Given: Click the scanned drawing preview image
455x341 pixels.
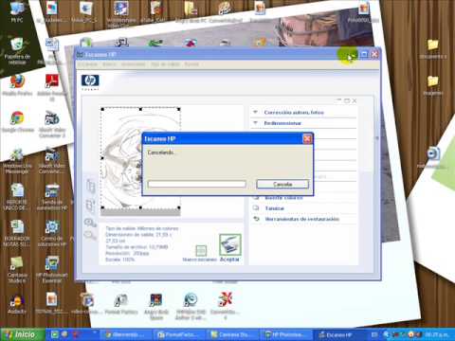Looking at the screenshot, I should [x=140, y=158].
